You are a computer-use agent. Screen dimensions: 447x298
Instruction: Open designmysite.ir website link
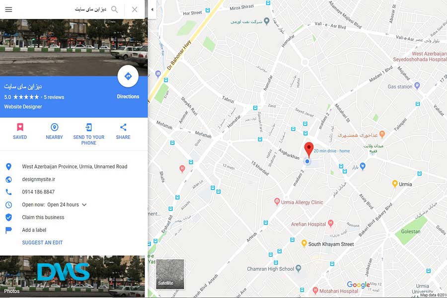click(x=38, y=179)
